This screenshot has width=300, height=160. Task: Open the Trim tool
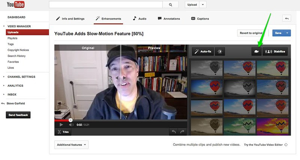coord(63,132)
